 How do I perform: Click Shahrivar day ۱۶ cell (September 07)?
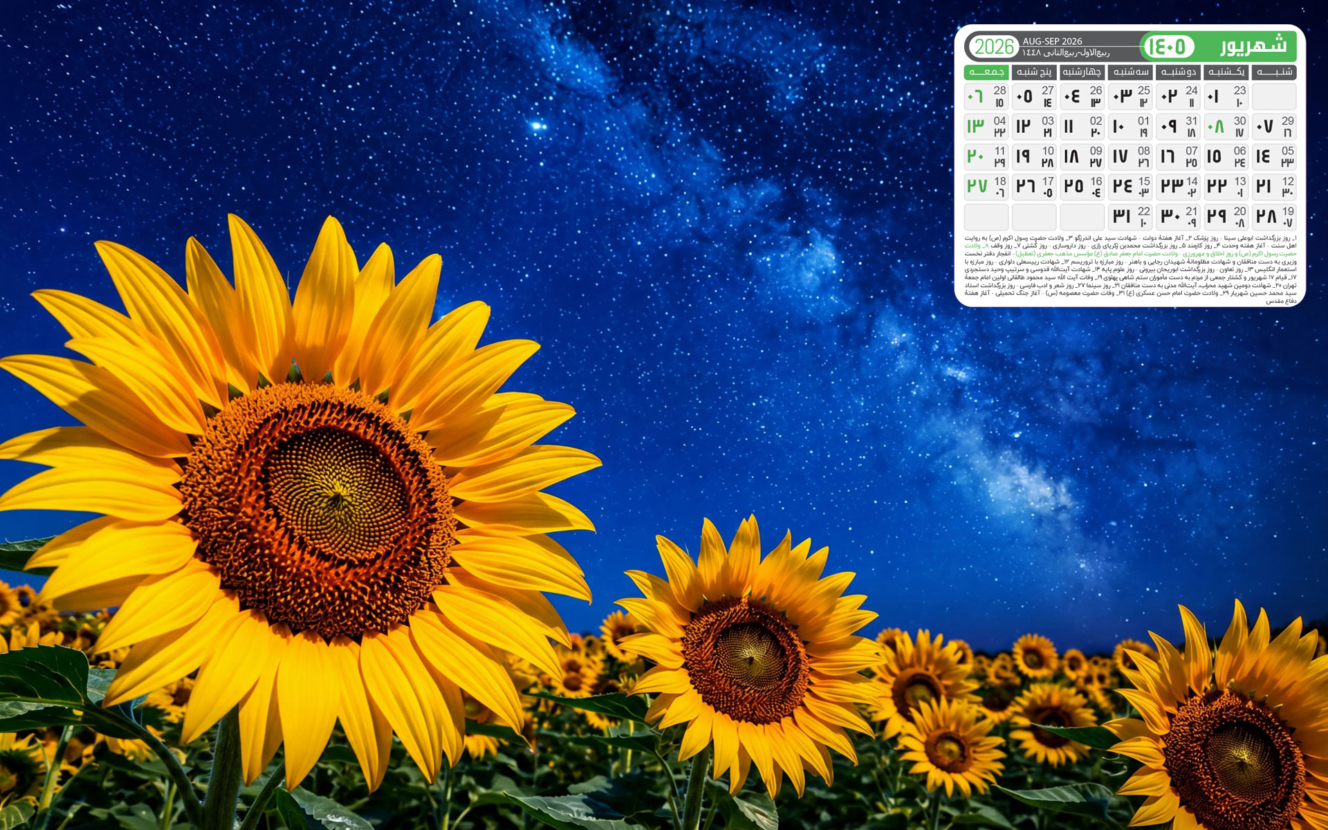[1178, 157]
